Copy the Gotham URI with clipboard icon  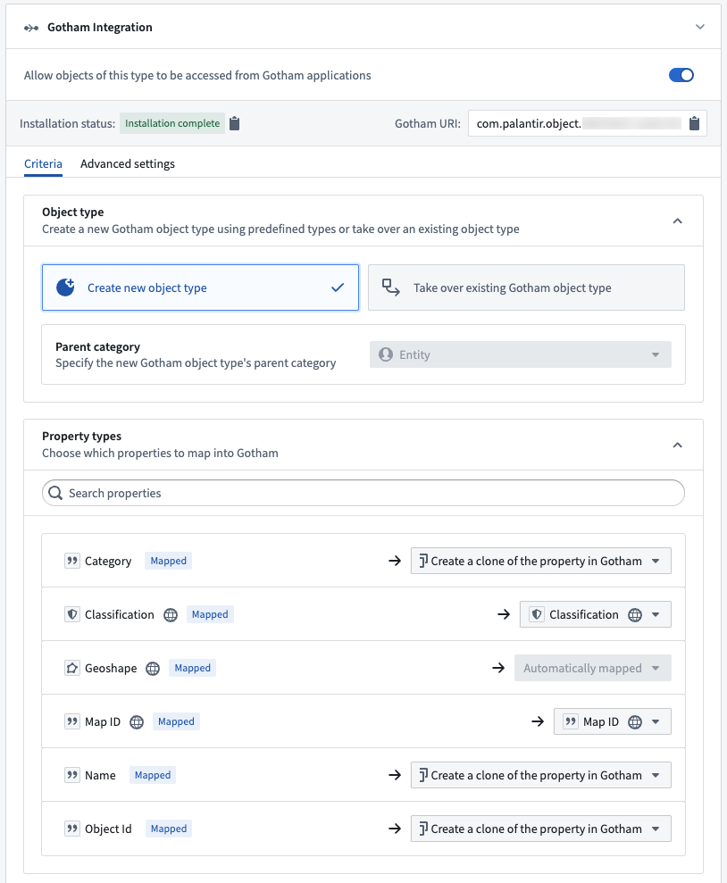[694, 123]
